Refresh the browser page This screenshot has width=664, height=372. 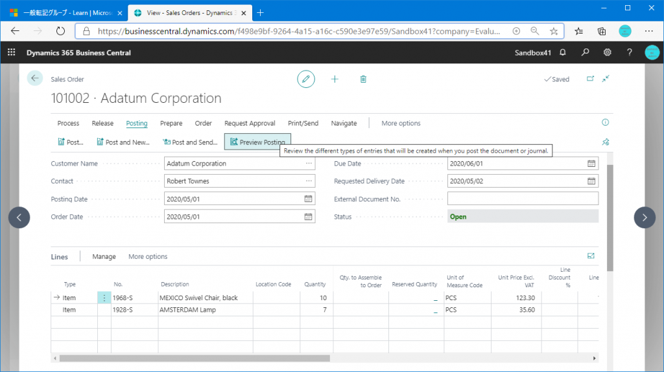point(60,31)
